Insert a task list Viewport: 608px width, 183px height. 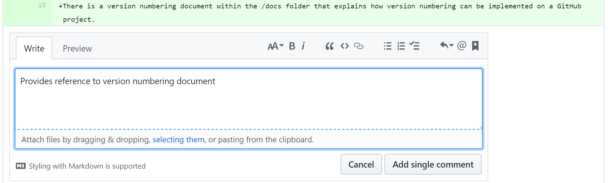415,46
